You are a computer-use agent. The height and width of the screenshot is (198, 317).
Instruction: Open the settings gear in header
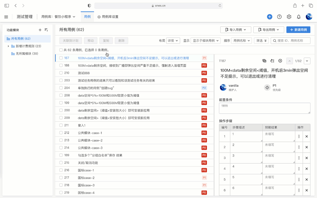[289, 17]
